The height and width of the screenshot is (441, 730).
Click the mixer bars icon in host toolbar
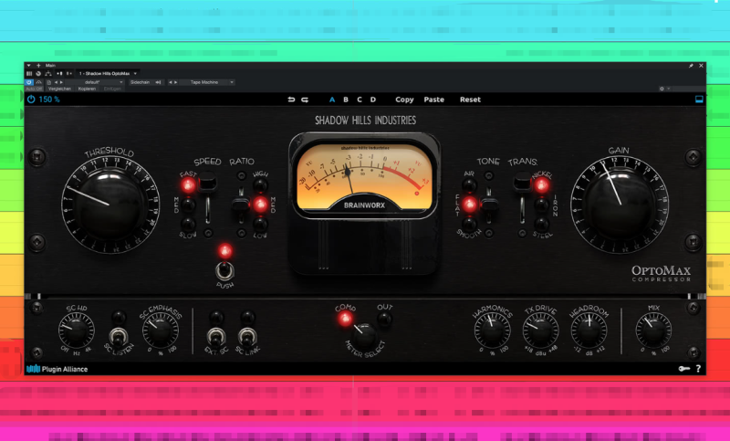29,74
